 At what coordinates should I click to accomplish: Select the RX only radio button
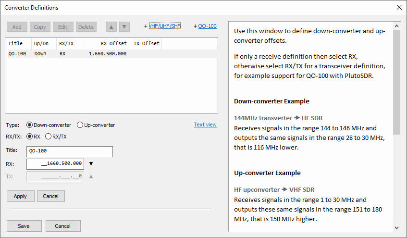30,137
